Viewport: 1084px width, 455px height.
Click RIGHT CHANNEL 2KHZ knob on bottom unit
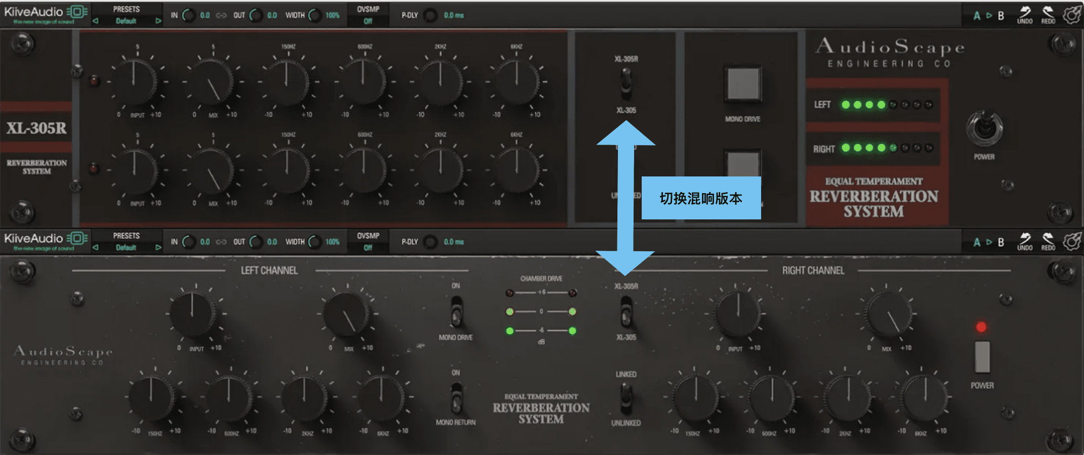click(848, 398)
